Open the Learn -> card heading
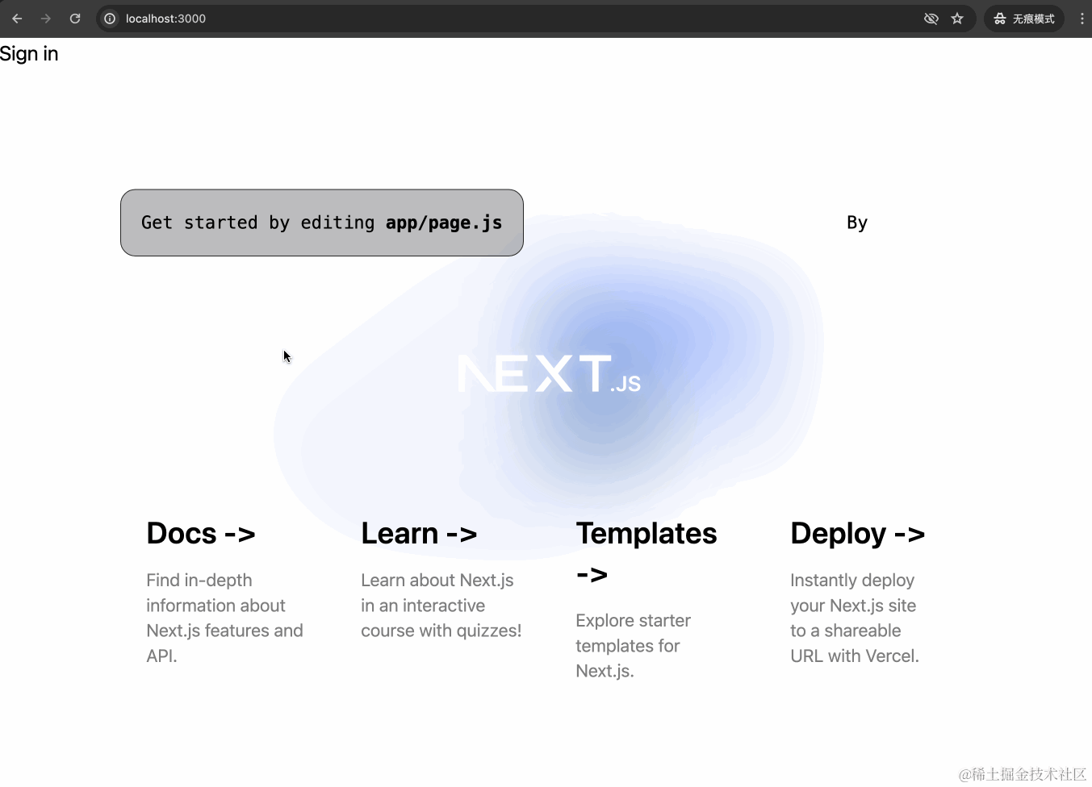This screenshot has height=787, width=1092. (419, 534)
